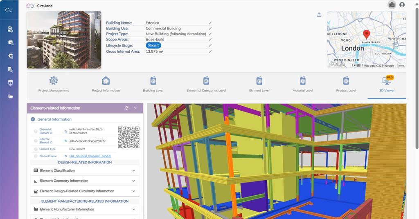
Task: Click the folder icon in left sidebar
Action: (x=11, y=96)
